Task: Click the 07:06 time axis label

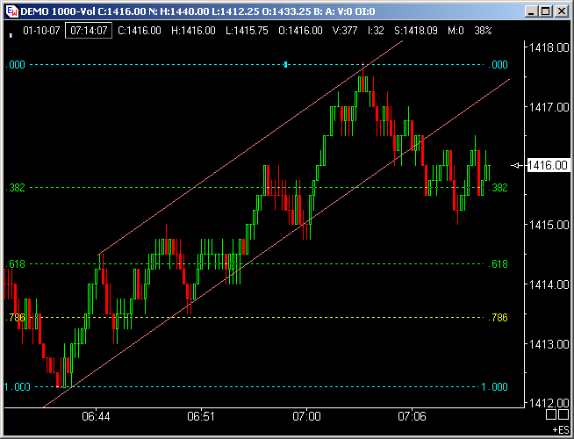Action: tap(412, 417)
